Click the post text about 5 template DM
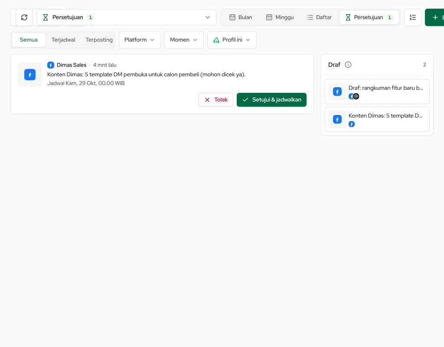Viewport: 444px width, 347px height. pos(146,75)
